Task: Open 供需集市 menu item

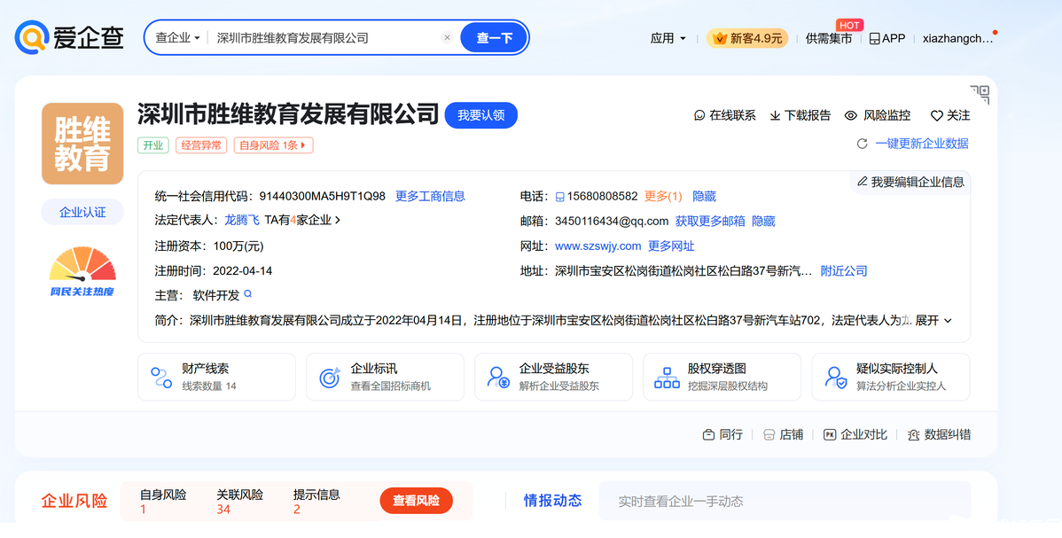Action: 828,39
